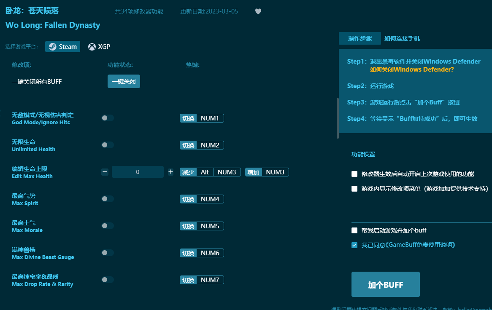This screenshot has height=310, width=492.
Task: Click NUM2 hotkey for Unlimited Health
Action: pyautogui.click(x=202, y=145)
